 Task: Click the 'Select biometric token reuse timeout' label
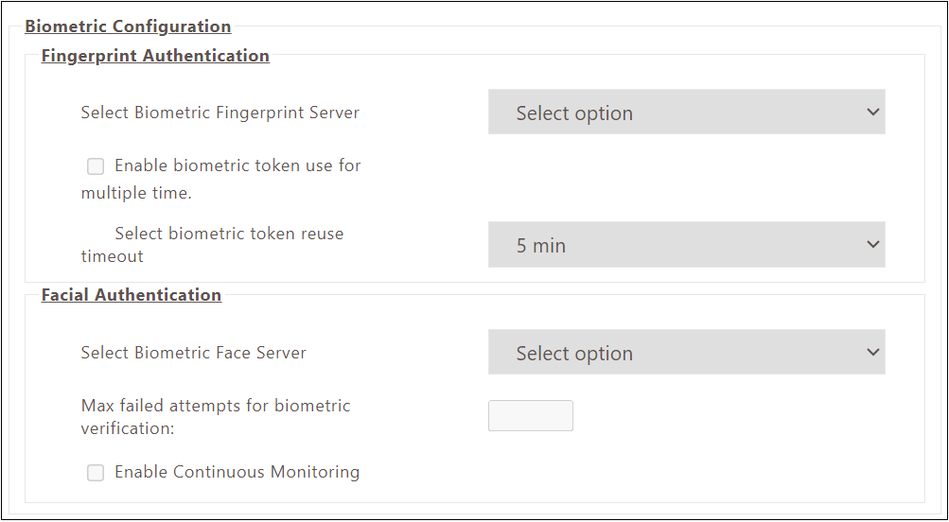[229, 234]
